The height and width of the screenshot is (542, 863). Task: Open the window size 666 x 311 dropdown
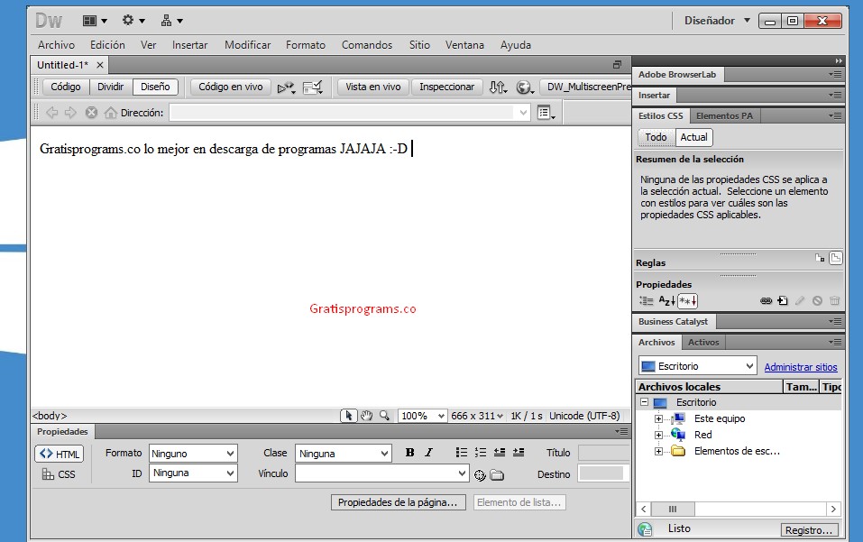[477, 416]
